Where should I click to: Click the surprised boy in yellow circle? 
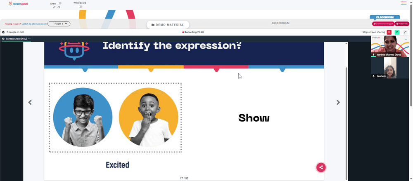[149, 117]
